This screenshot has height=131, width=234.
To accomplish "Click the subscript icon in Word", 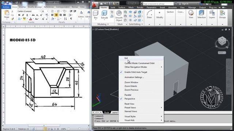I will [37, 15].
